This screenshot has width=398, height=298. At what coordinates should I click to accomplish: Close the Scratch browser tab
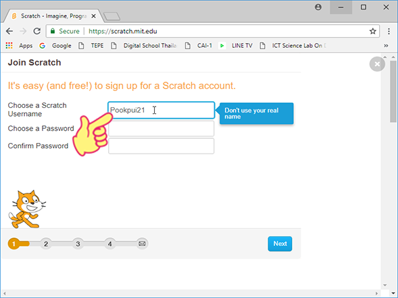tap(93, 16)
